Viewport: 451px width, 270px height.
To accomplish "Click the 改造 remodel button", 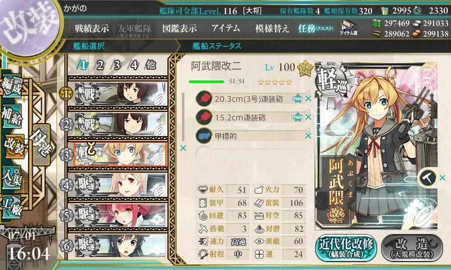I will pos(412,248).
